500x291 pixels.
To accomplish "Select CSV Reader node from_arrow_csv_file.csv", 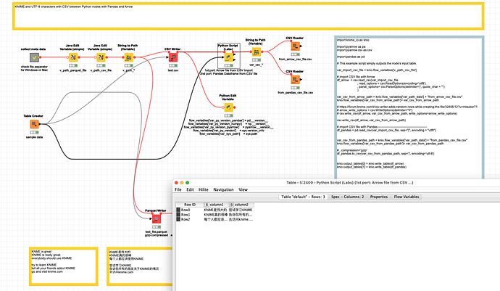I will click(x=295, y=46).
